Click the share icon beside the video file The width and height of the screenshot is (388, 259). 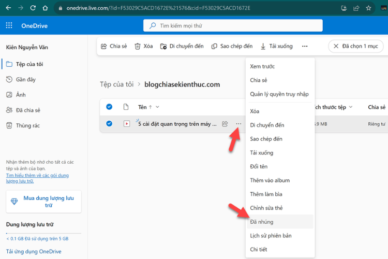tap(225, 124)
